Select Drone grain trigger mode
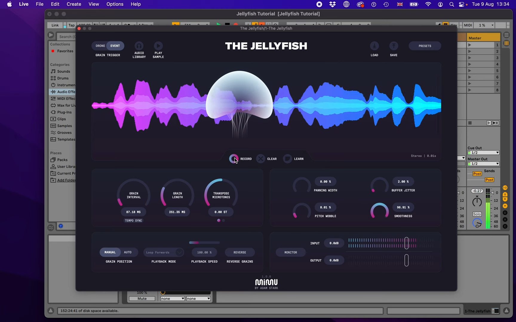This screenshot has height=322, width=516. [100, 46]
